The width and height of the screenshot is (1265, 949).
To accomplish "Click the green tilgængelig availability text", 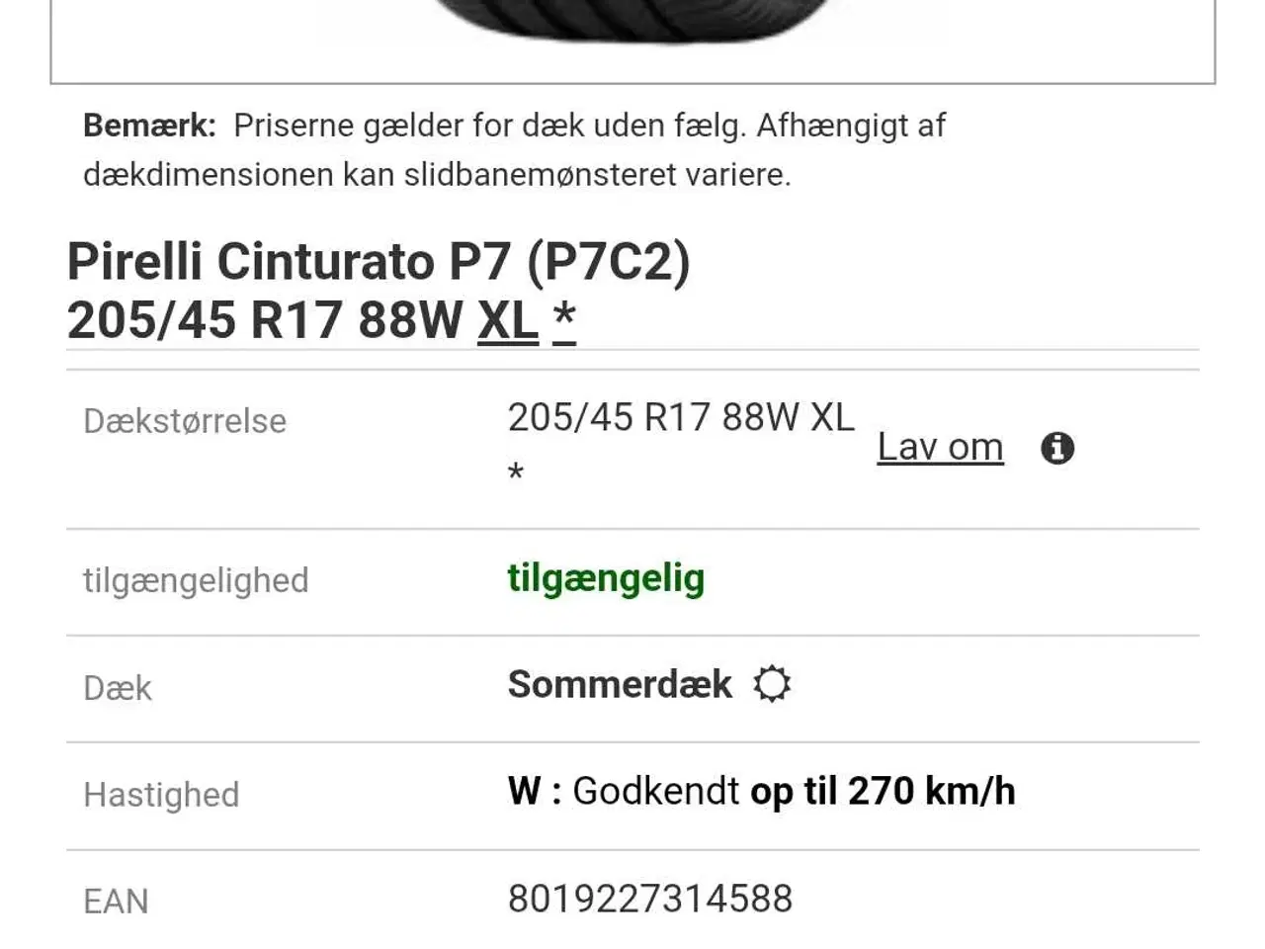I will (606, 579).
